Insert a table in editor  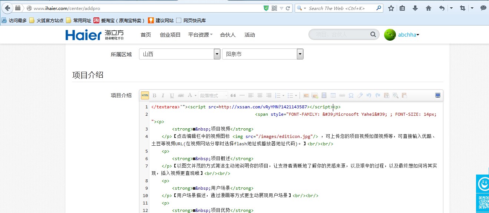click(x=333, y=95)
